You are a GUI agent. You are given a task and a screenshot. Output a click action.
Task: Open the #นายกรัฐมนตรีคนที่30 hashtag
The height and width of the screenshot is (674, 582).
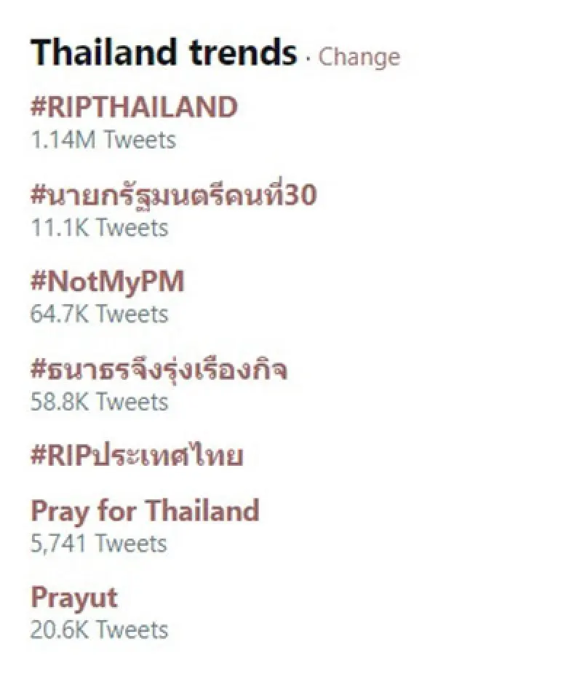(x=174, y=195)
